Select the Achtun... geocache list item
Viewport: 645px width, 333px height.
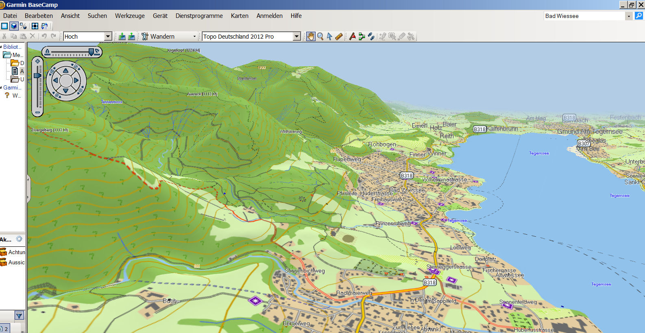[13, 252]
